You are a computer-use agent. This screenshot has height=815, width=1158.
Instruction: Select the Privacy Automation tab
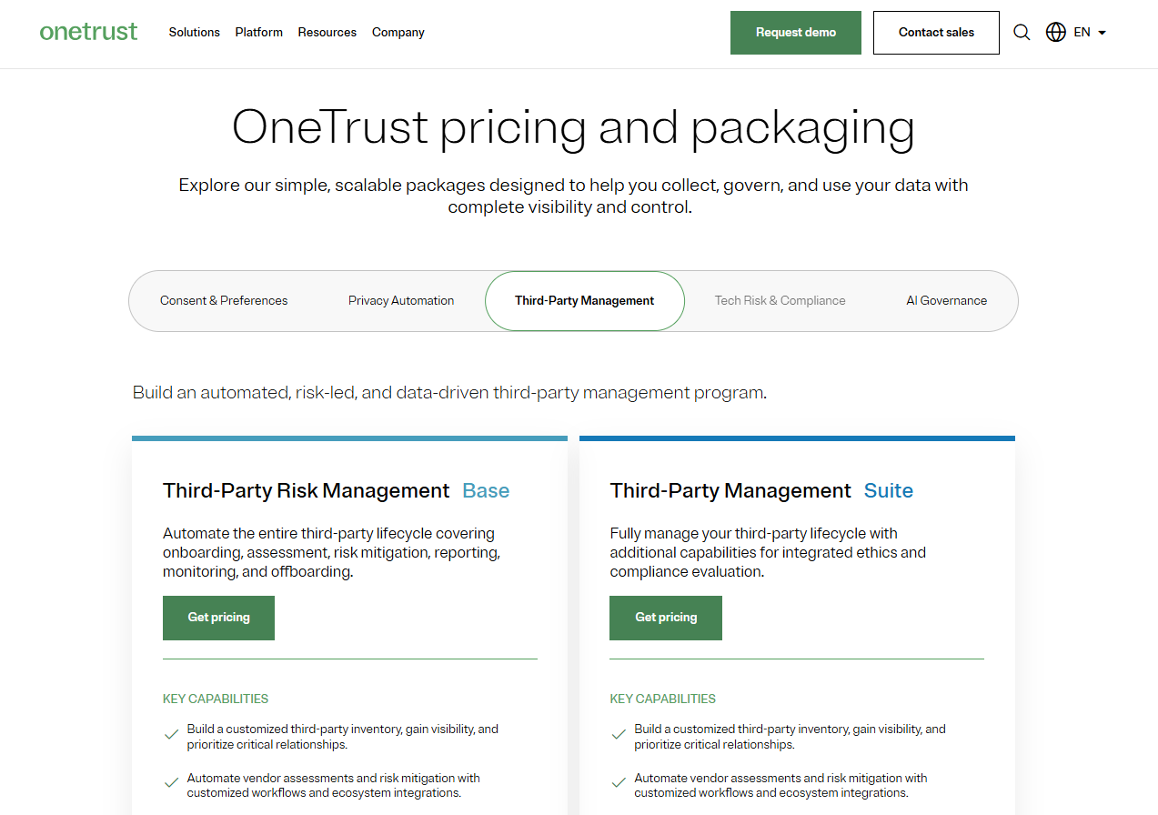(x=401, y=301)
